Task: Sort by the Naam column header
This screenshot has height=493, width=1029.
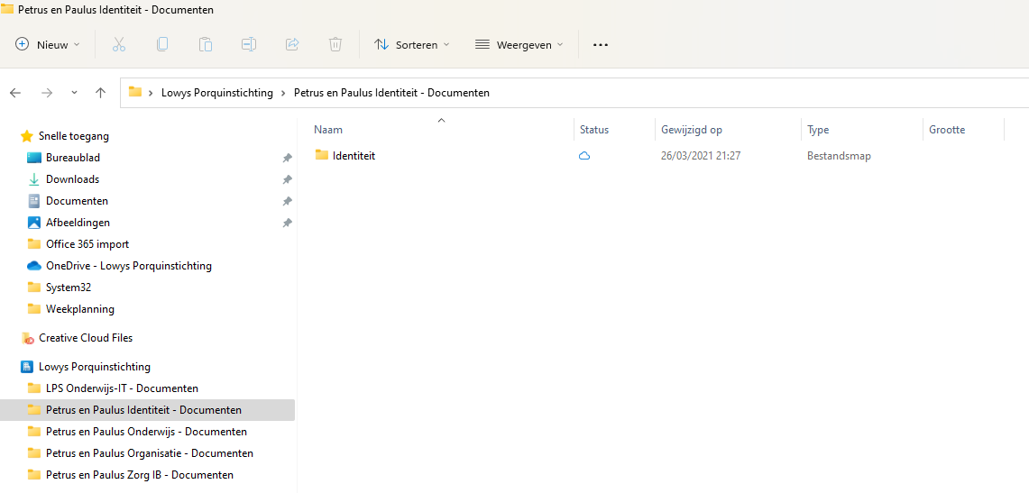Action: pos(328,130)
